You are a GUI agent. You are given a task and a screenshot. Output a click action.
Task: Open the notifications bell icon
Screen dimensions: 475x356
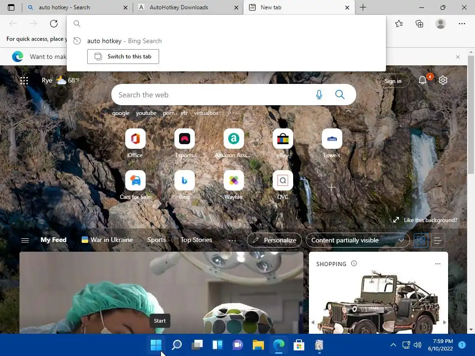coord(423,80)
